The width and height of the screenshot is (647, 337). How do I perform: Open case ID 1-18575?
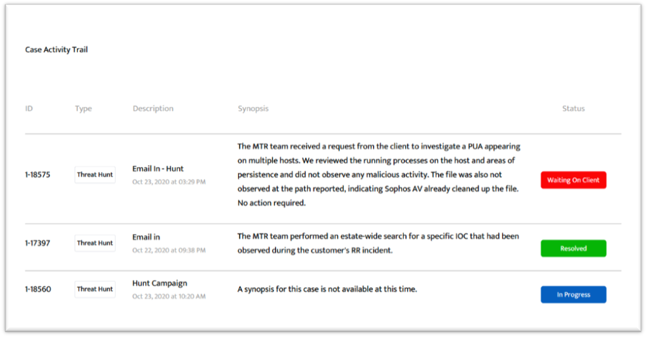(38, 175)
